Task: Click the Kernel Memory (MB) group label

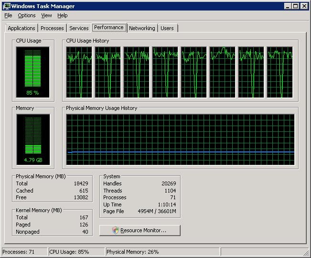Action: point(39,210)
